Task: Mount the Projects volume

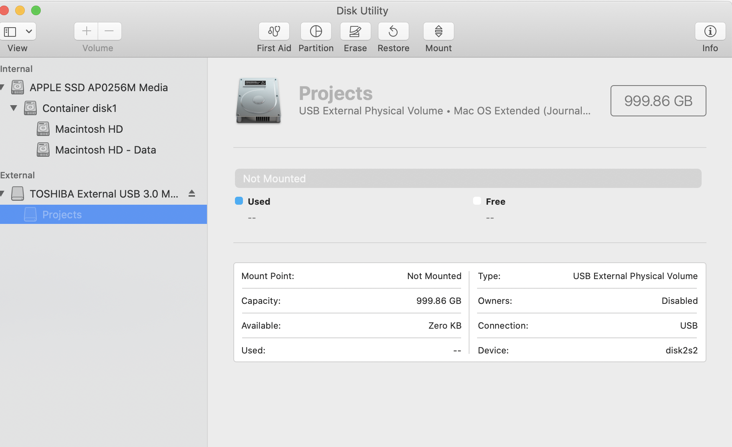Action: click(438, 32)
